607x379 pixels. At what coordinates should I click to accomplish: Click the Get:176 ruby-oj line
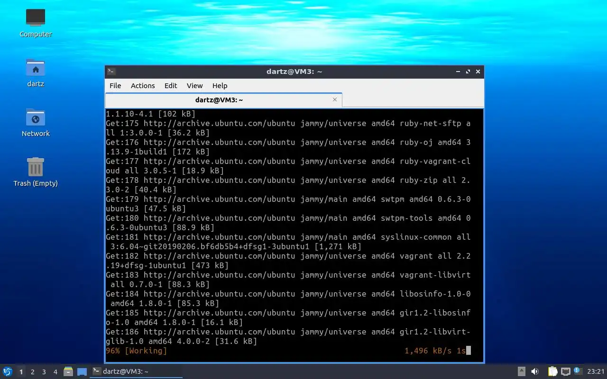coord(288,147)
